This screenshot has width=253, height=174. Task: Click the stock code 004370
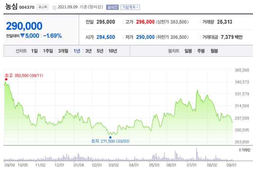pos(27,7)
